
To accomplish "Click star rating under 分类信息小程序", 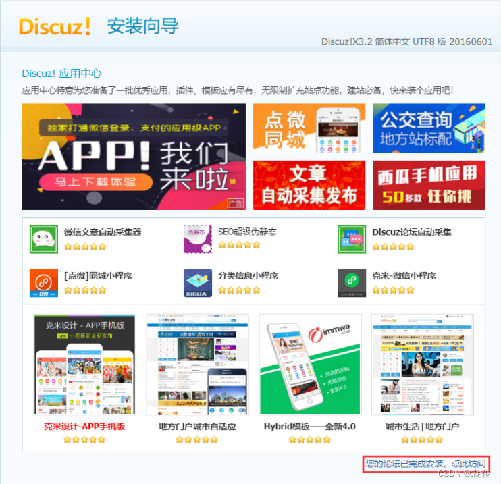I will 239,290.
